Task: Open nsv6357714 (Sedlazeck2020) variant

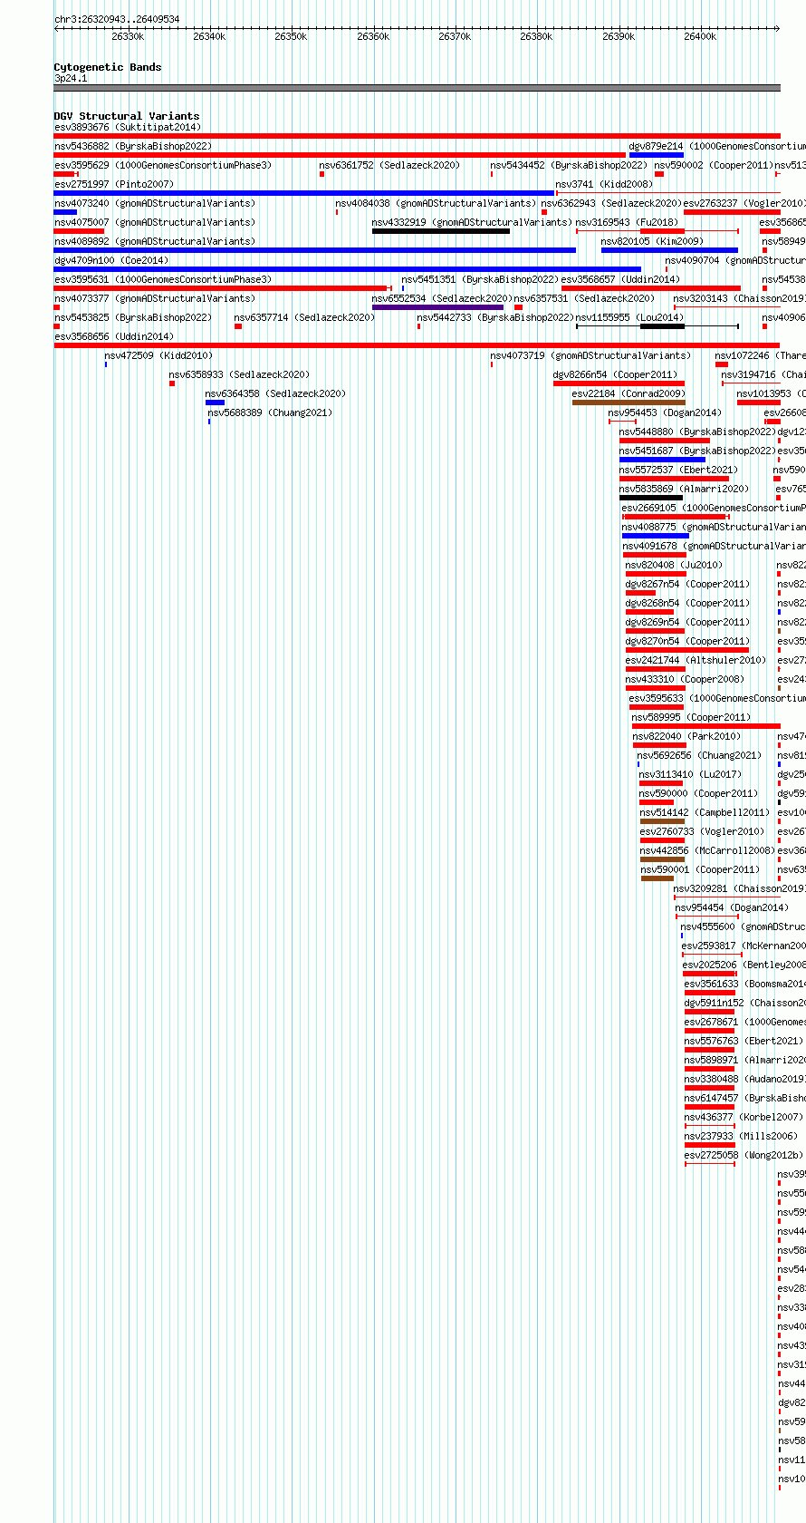Action: (304, 318)
